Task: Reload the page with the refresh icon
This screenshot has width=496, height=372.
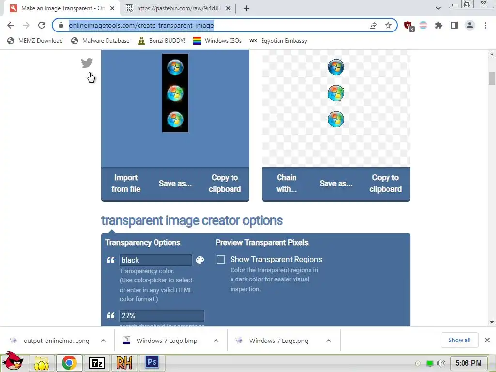Action: 42,25
